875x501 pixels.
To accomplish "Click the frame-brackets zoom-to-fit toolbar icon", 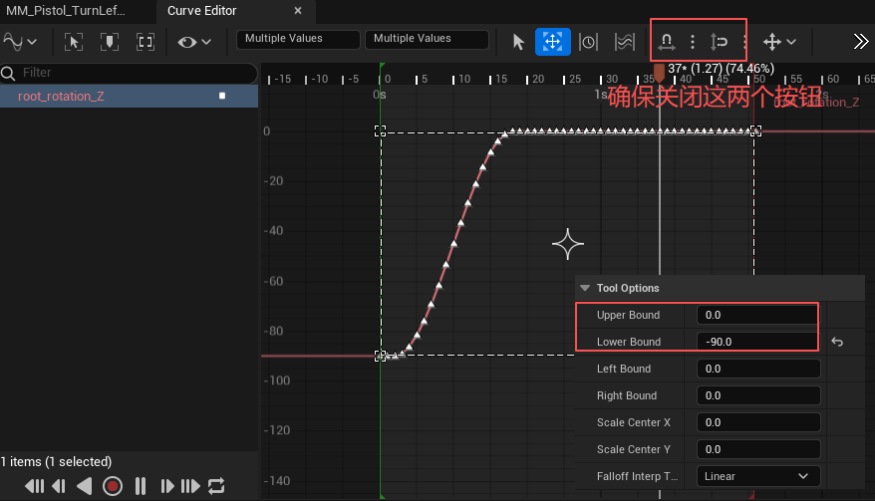I will (x=146, y=42).
